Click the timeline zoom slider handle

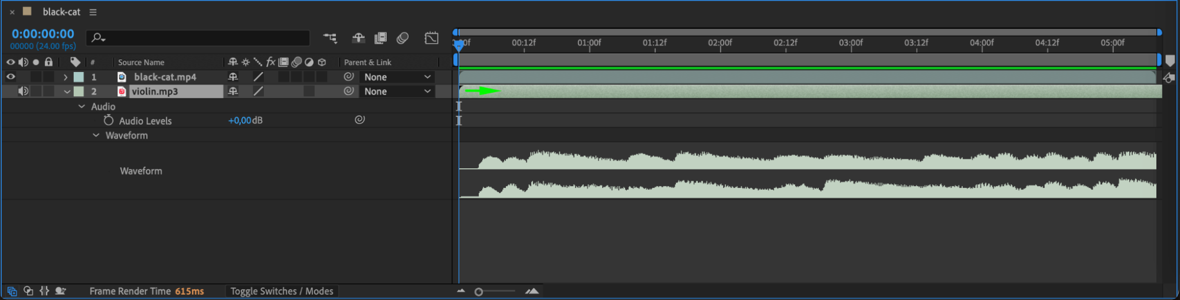pyautogui.click(x=479, y=292)
